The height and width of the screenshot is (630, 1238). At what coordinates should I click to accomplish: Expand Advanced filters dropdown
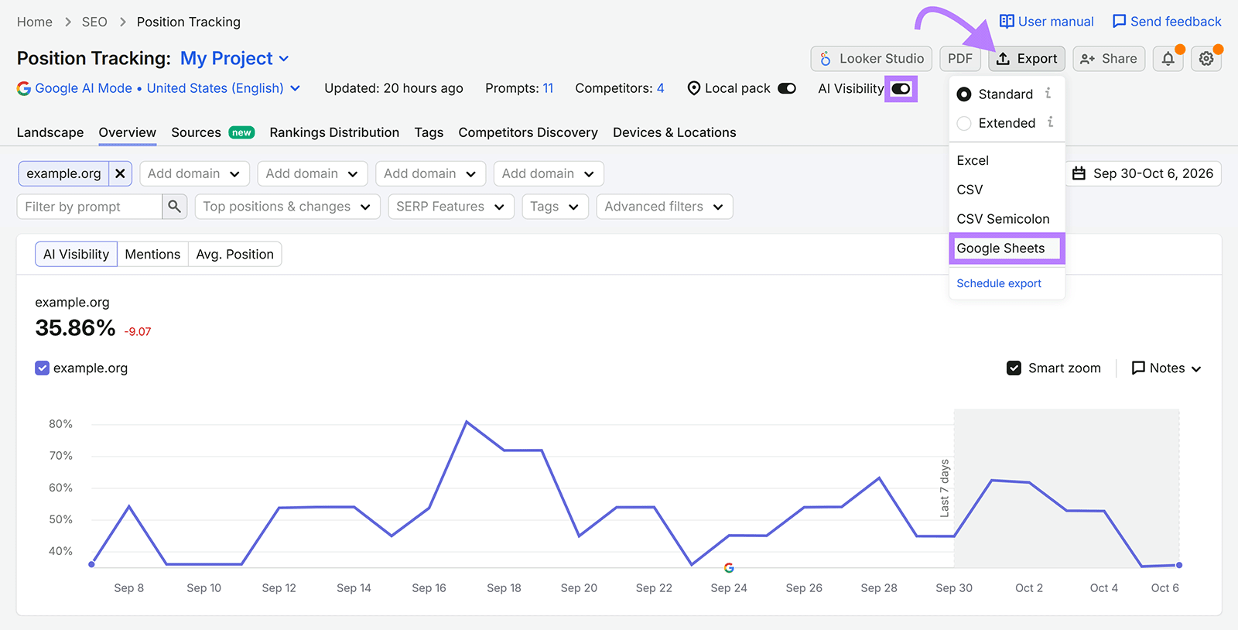[665, 207]
